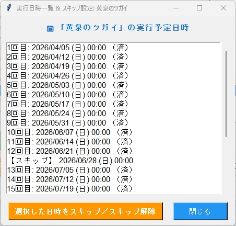Select row 10回目: 2026/06/07
Image resolution: width=236 pixels, height=226 pixels.
(113, 132)
